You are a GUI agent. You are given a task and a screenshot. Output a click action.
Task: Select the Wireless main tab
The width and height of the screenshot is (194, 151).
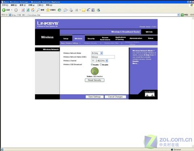click(78, 39)
